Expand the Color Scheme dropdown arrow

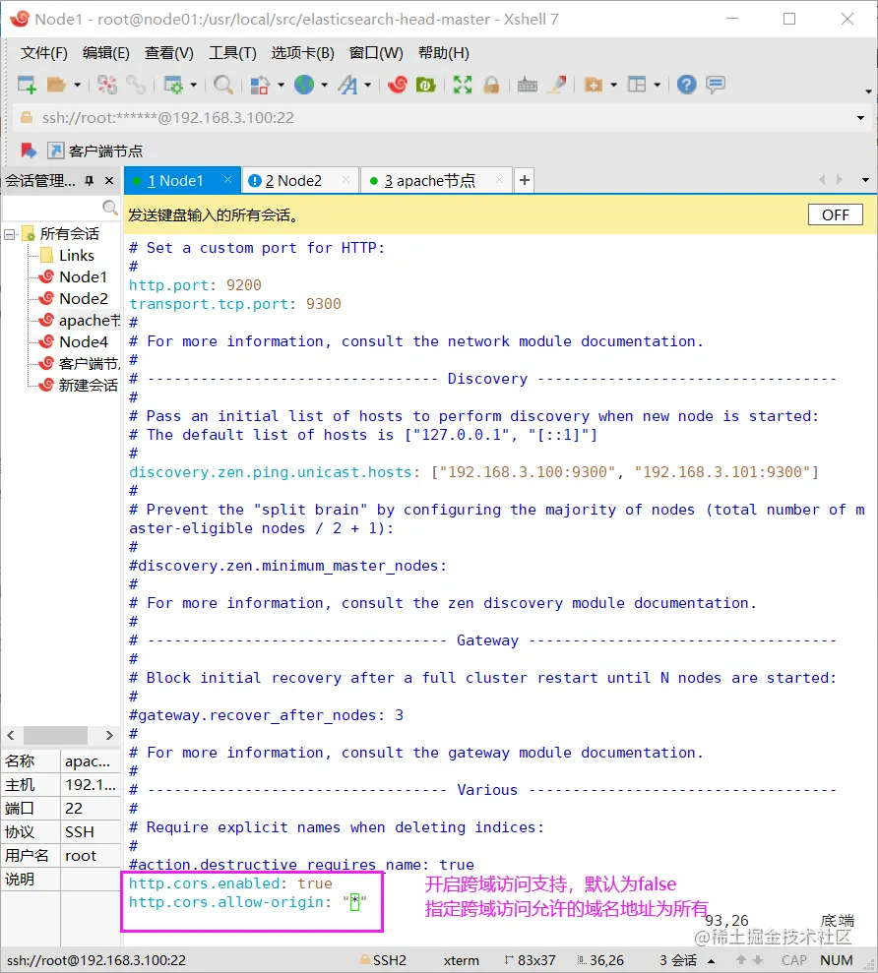coord(281,85)
